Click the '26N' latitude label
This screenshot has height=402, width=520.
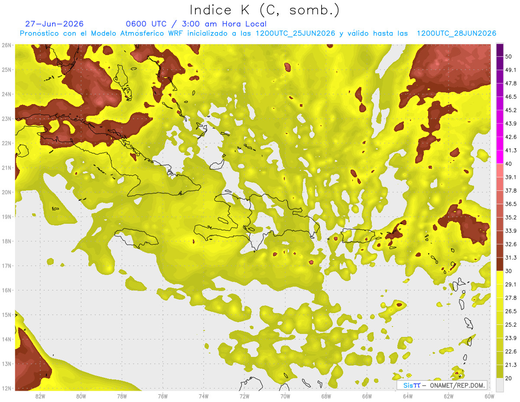(x=6, y=45)
